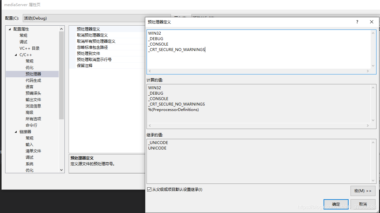Click _CONSOLE line in the edit box
The width and height of the screenshot is (380, 213).
[x=158, y=44]
